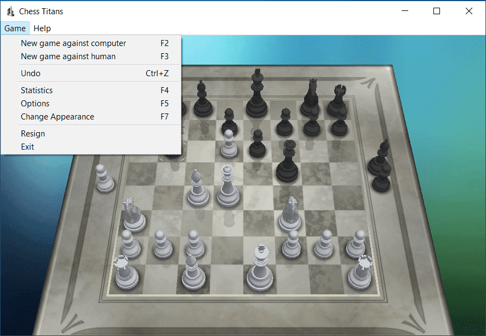Open the Help menu
This screenshot has height=336, width=486.
click(x=42, y=28)
